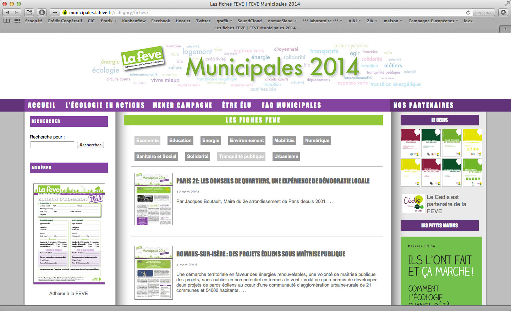The height and width of the screenshot is (311, 511).
Task: Open the Paris 2e fiche thumbnail
Action: 154,199
